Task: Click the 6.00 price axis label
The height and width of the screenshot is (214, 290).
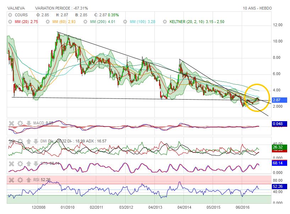Action: 277,74
